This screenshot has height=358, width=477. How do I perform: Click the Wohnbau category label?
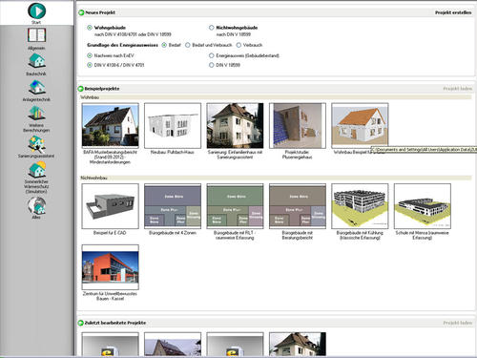(90, 97)
